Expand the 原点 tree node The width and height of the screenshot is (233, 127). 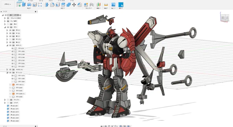tap(5, 24)
